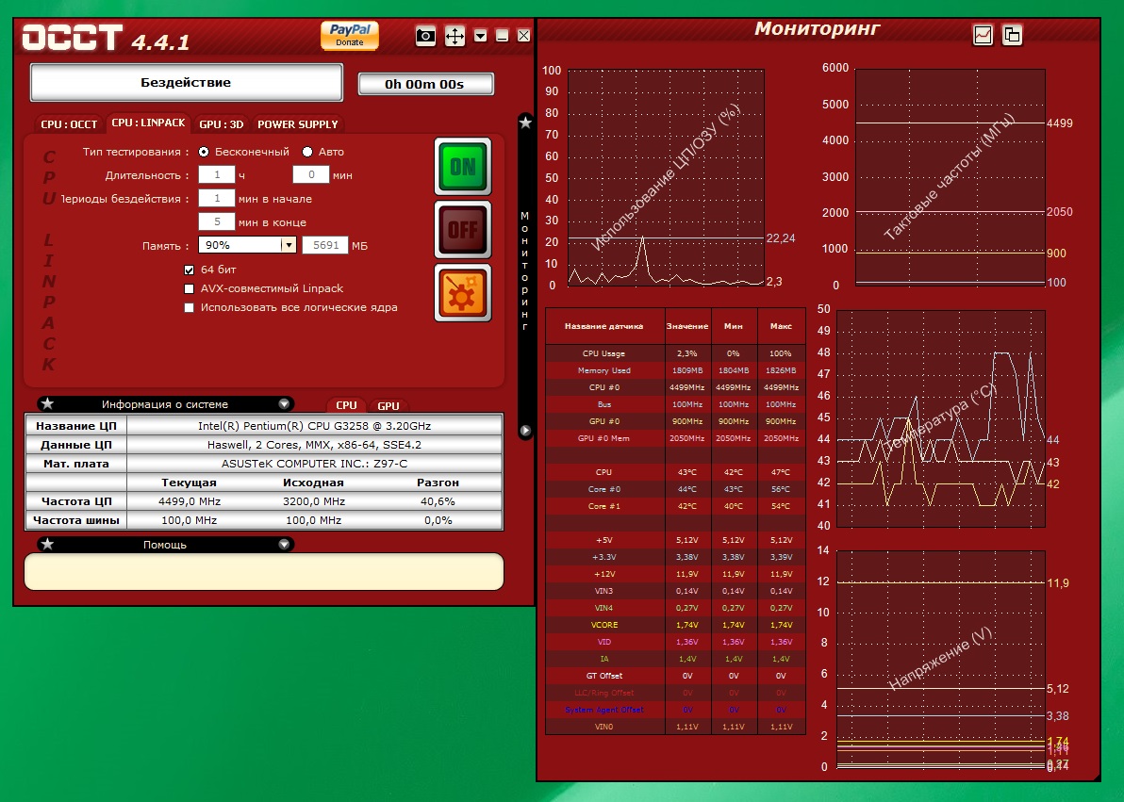Click the +12V sensor row
The height and width of the screenshot is (802, 1124).
click(675, 574)
